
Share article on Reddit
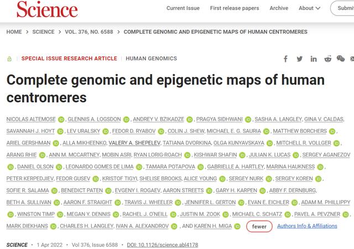(327, 59)
